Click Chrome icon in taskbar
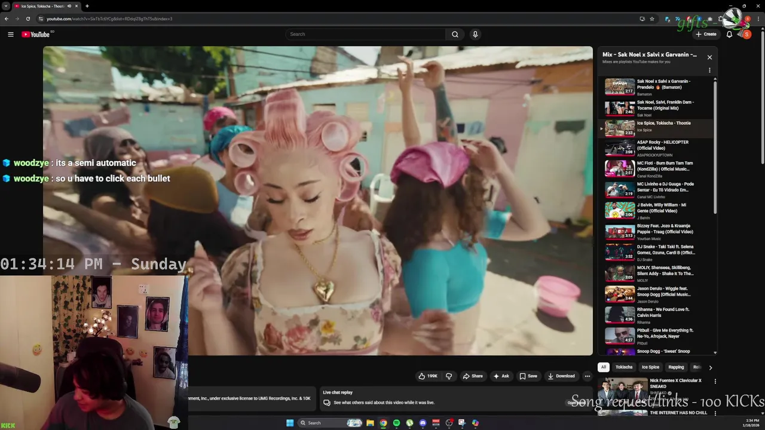Image resolution: width=765 pixels, height=430 pixels. click(383, 423)
